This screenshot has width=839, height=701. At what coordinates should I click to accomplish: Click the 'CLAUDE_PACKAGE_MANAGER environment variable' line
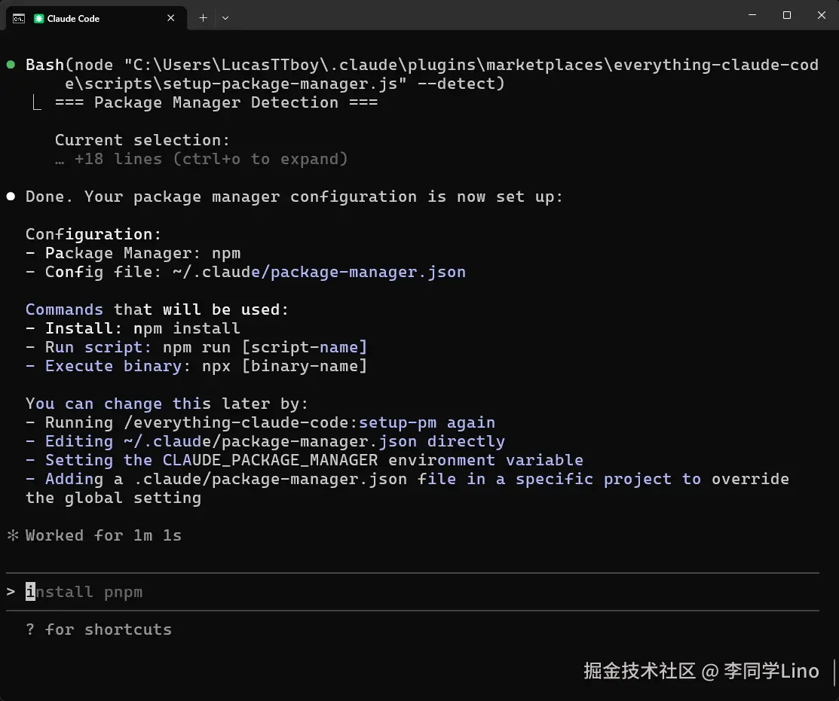[305, 460]
